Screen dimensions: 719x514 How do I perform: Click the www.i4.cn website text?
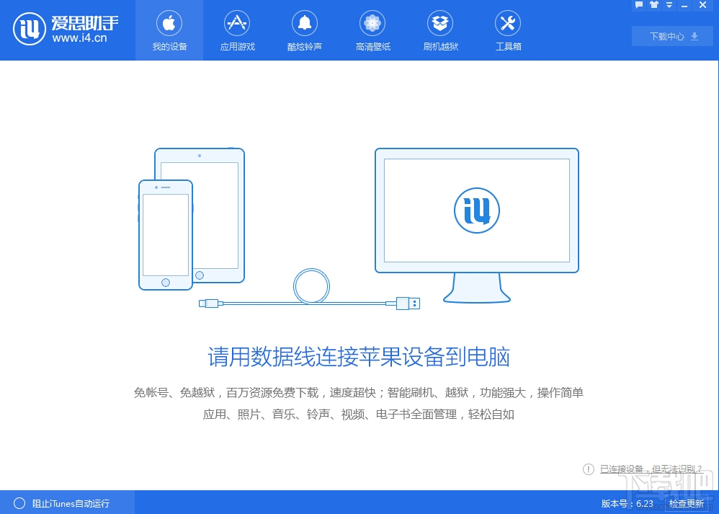click(80, 38)
